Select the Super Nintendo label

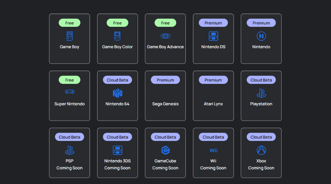click(x=70, y=104)
